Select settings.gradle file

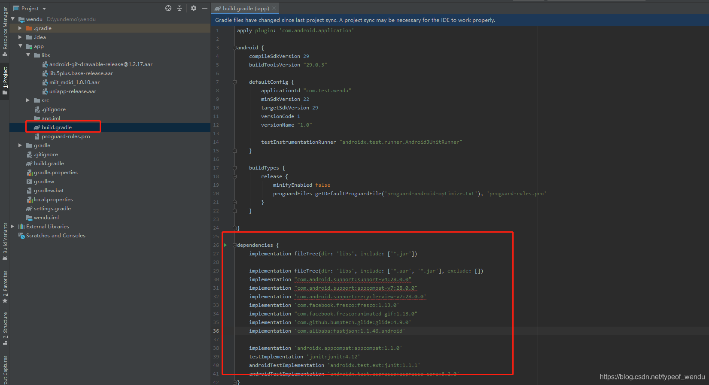coord(52,208)
